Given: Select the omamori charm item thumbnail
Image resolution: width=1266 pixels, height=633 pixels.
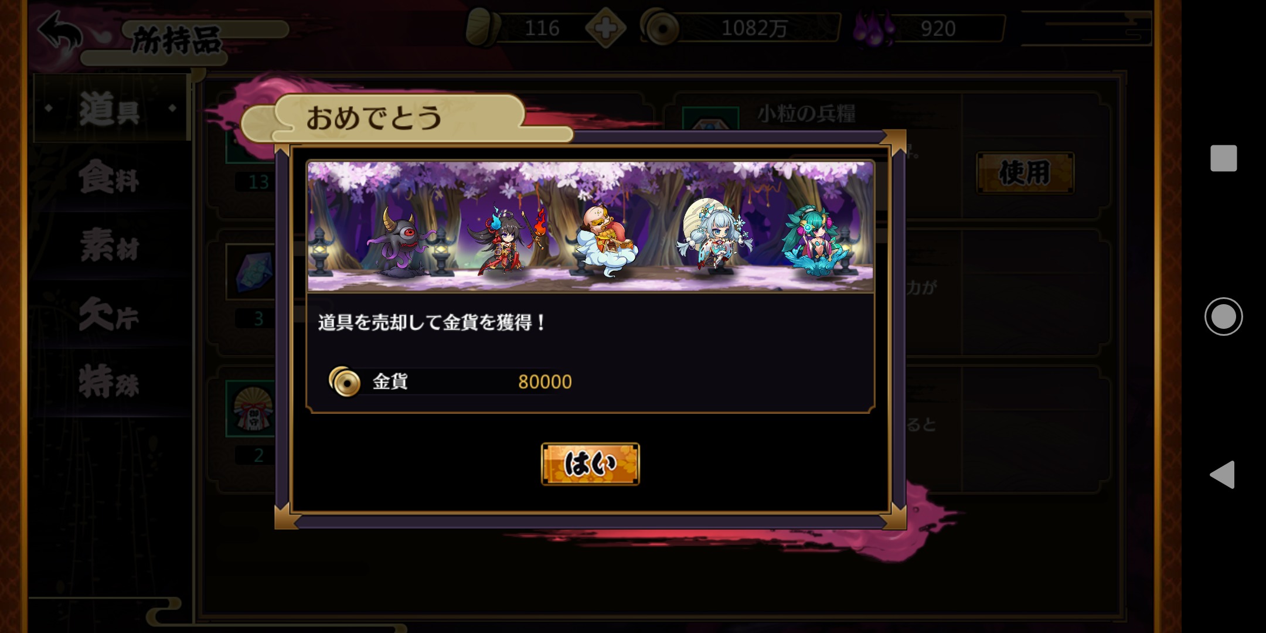Looking at the screenshot, I should (253, 409).
